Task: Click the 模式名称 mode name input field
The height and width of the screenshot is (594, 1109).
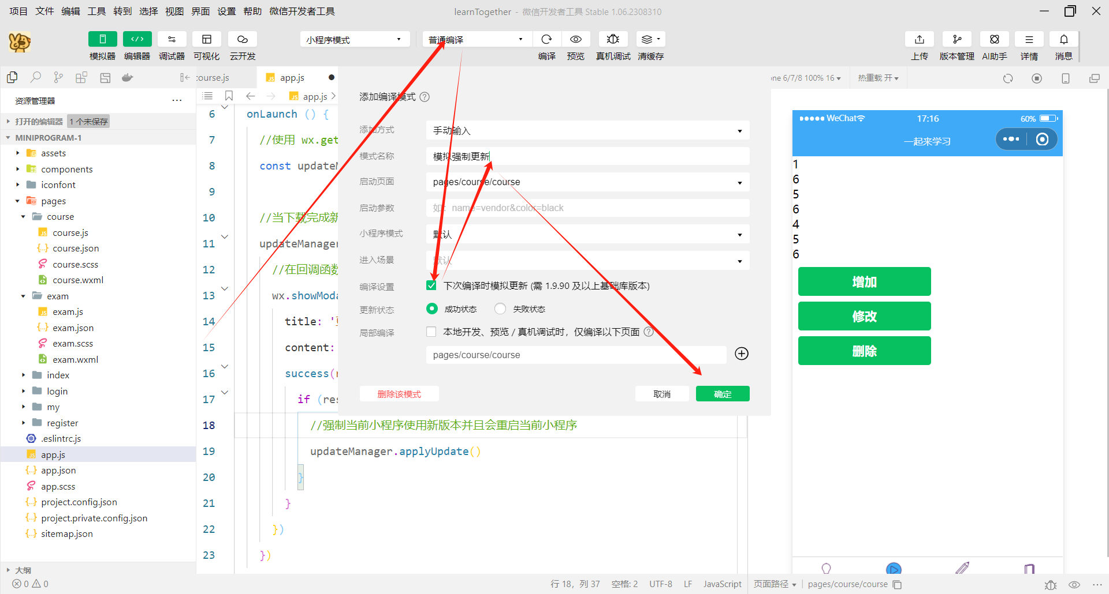Action: tap(587, 156)
